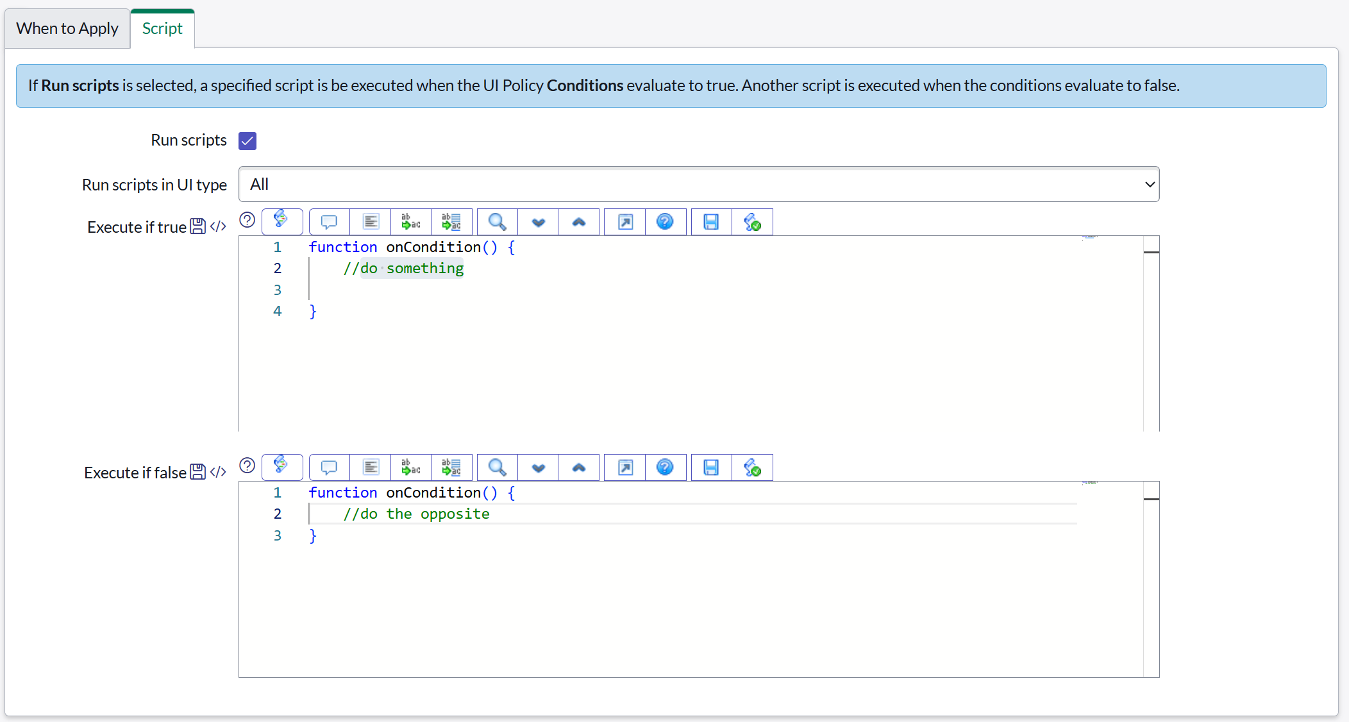Toggle syntax highlighting button for Execute if false

tap(282, 466)
